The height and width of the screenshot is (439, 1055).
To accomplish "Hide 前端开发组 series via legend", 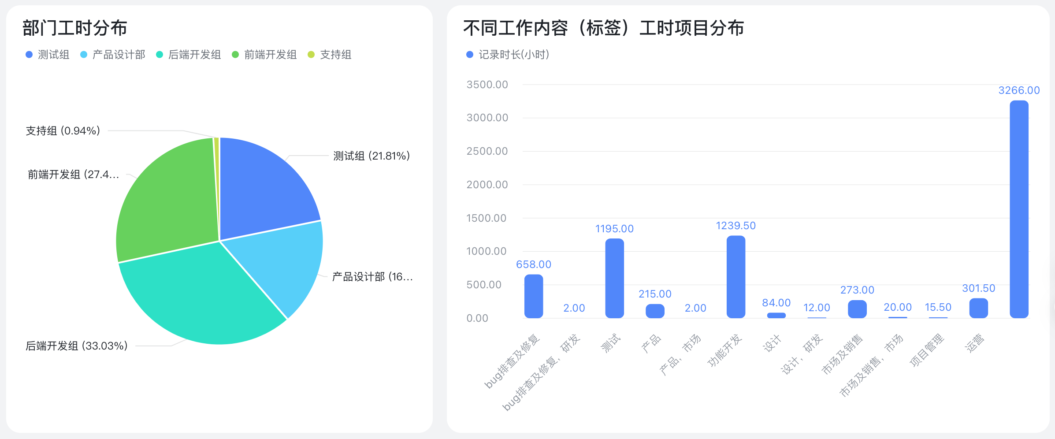I will click(264, 55).
